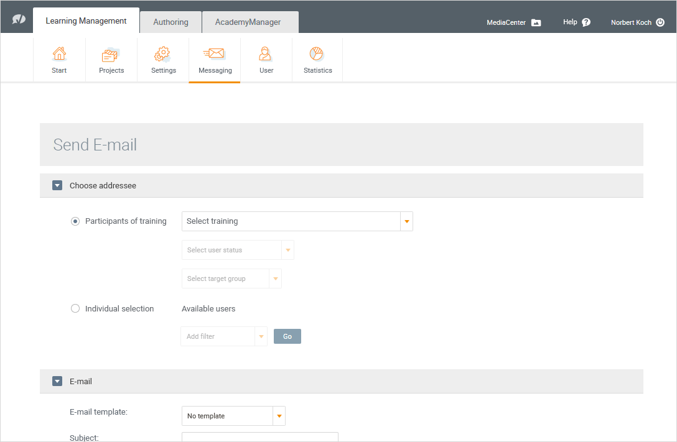
Task: Open the Select training dropdown
Action: click(x=297, y=221)
